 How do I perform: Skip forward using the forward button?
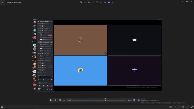click(60, 100)
